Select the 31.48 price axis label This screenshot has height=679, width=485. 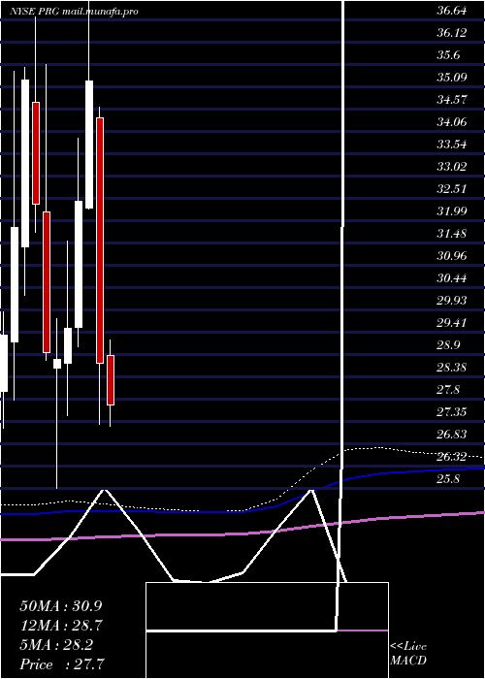(x=452, y=234)
